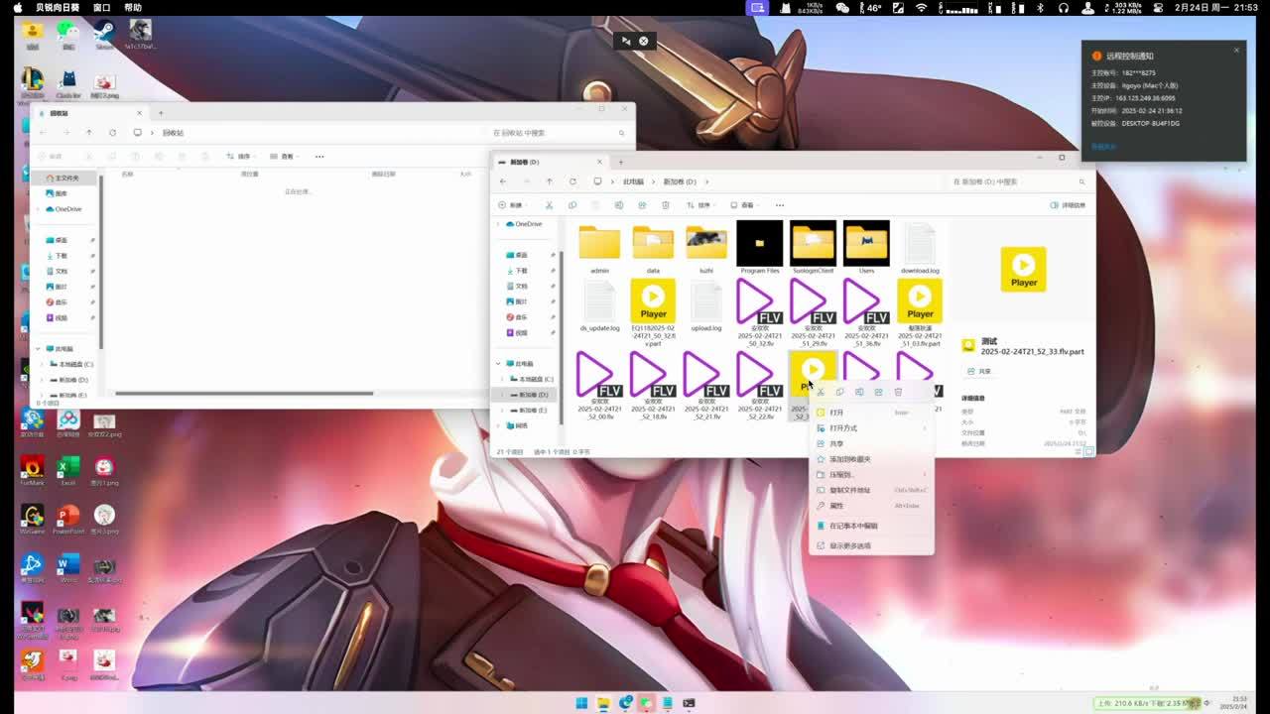
Task: Click the Cut icon in the context menu
Action: [x=821, y=392]
